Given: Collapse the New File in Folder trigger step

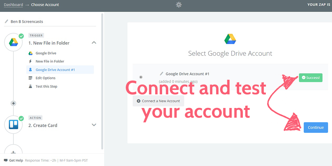Looking at the screenshot, I should pos(94,43).
